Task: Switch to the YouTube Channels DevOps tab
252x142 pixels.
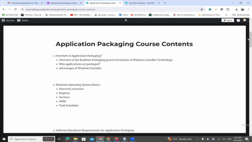Action: (143, 3)
